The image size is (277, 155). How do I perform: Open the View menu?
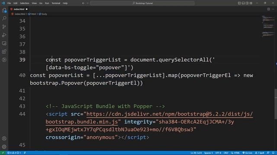tap(34, 3)
